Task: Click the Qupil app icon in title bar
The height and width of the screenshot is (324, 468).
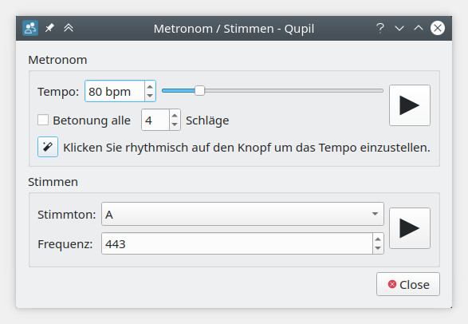Action: (x=30, y=28)
